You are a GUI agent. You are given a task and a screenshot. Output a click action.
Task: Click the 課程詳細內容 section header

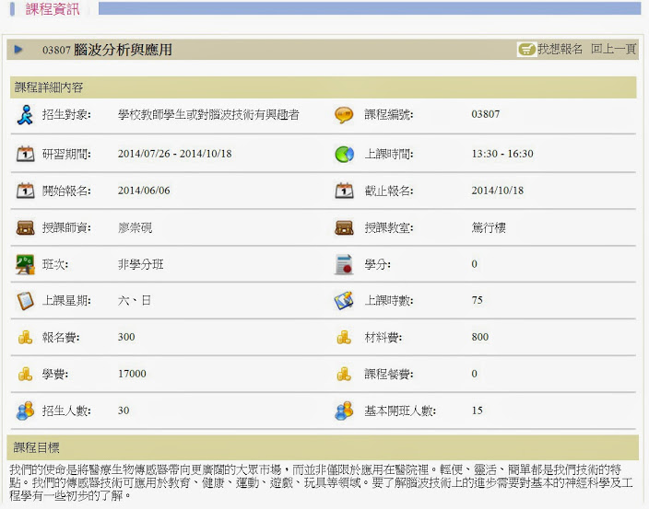(x=50, y=87)
